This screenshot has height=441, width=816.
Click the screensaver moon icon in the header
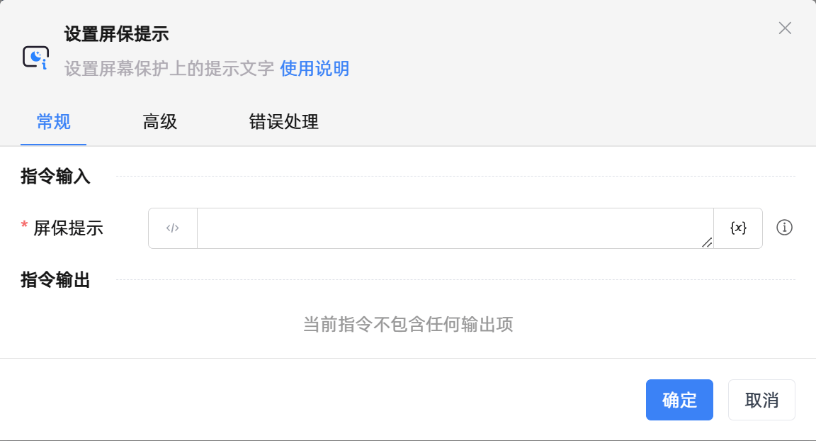(36, 57)
